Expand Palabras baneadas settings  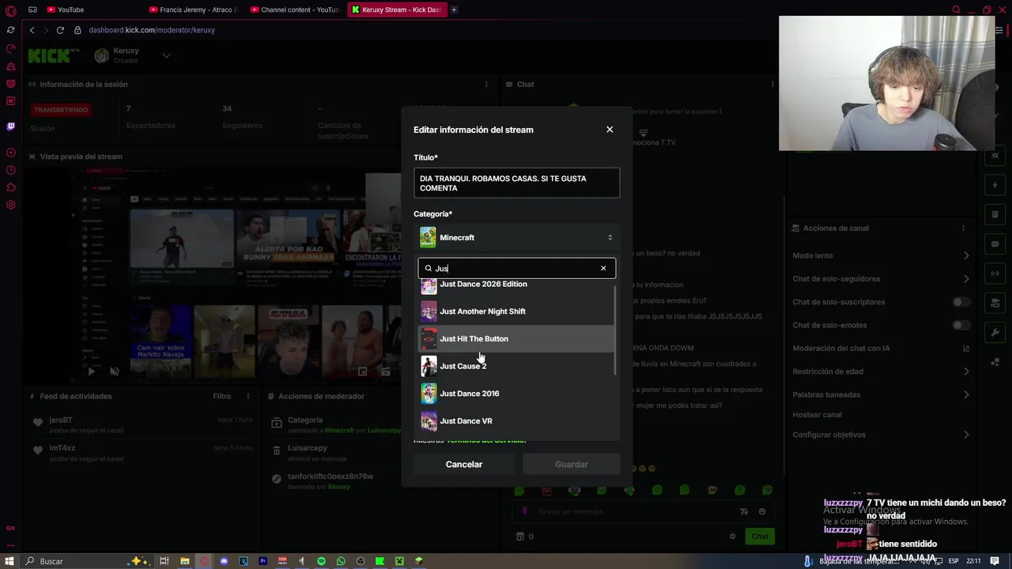(966, 394)
